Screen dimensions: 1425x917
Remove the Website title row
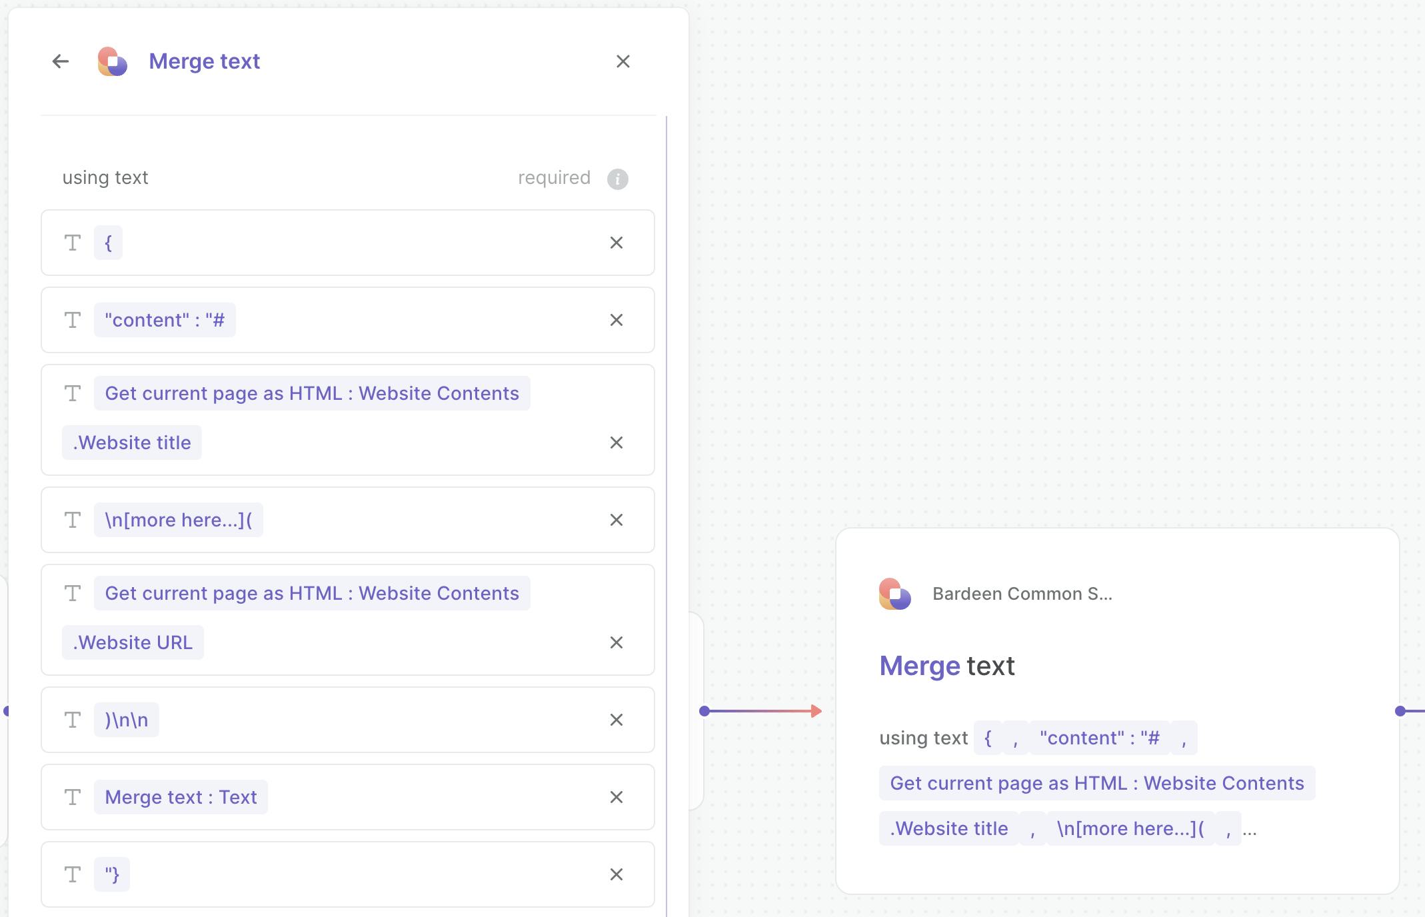click(x=617, y=443)
